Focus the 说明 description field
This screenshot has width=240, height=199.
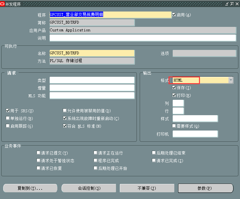(143, 38)
